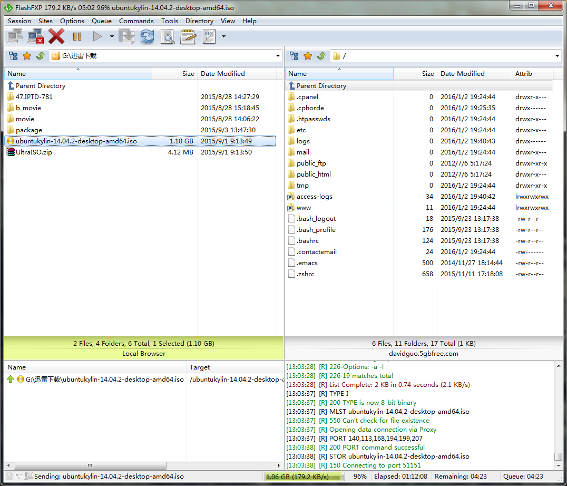Open the Queue menu
This screenshot has height=486, width=567.
point(102,21)
